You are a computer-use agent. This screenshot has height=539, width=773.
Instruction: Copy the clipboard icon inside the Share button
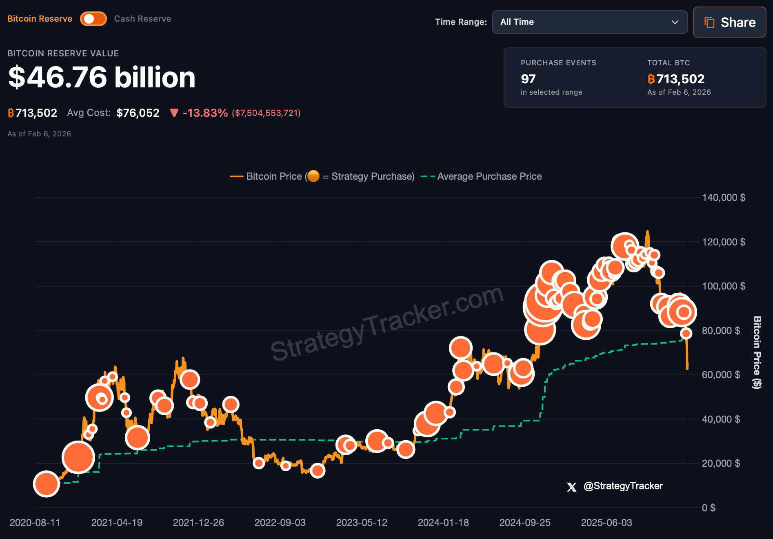pyautogui.click(x=710, y=22)
